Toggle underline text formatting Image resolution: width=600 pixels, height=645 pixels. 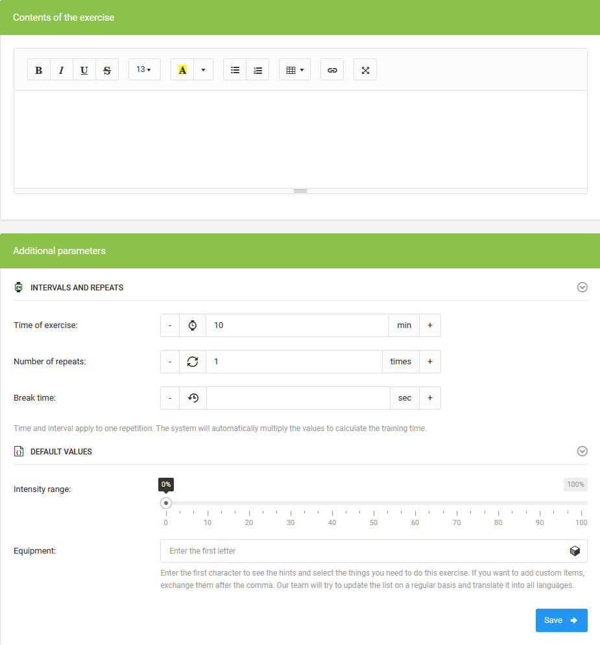(x=84, y=70)
